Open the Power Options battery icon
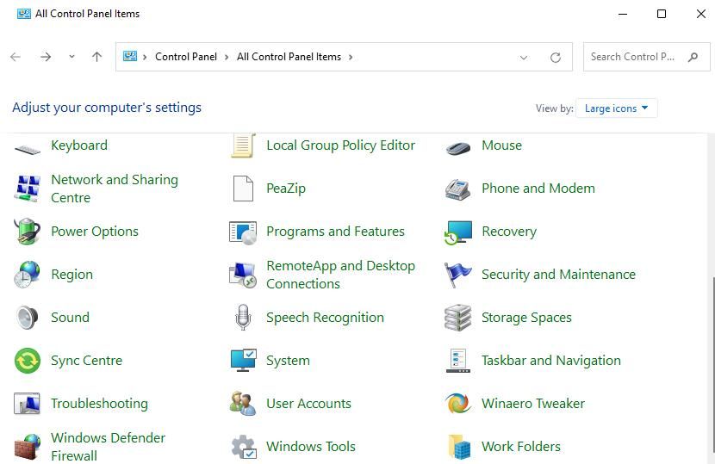The width and height of the screenshot is (715, 464). click(x=28, y=231)
